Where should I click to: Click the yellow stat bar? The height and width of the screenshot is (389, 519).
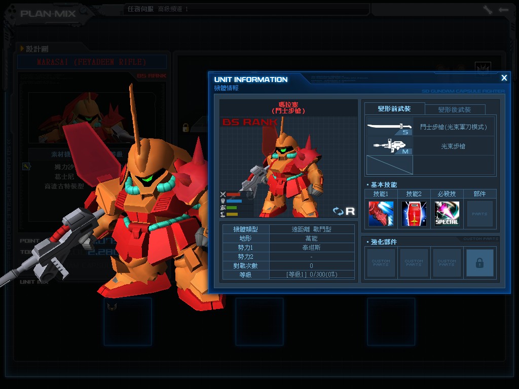[x=232, y=214]
